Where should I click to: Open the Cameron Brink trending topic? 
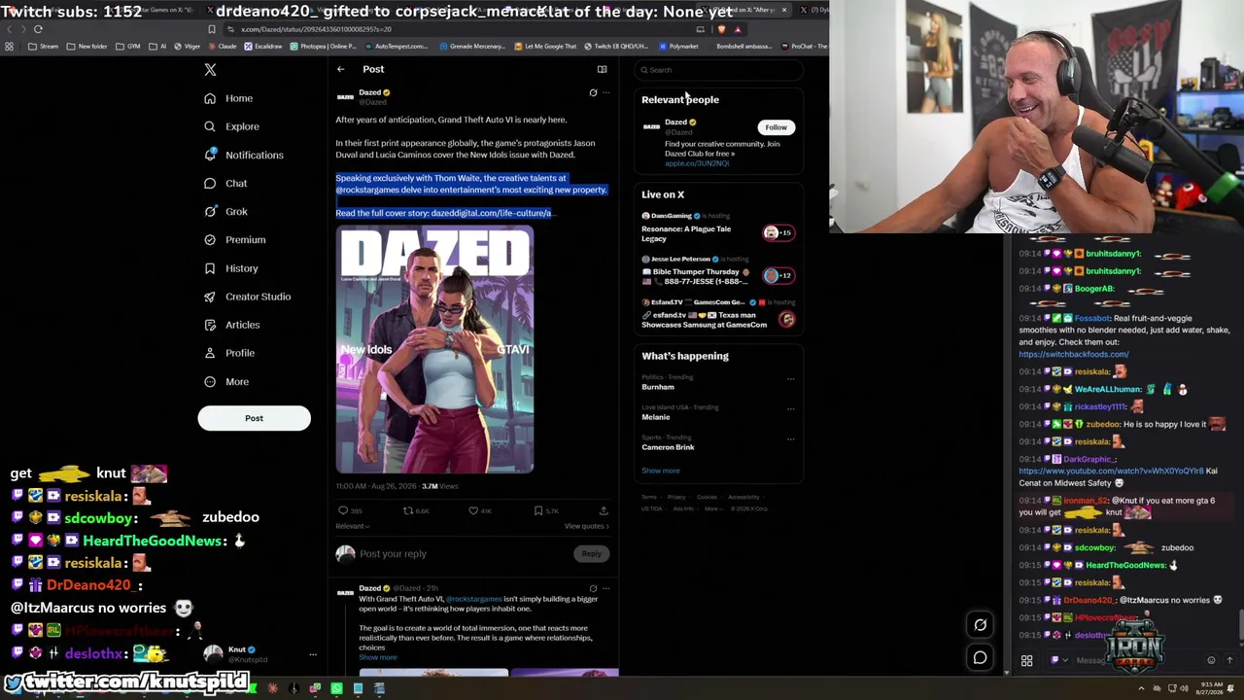click(668, 447)
